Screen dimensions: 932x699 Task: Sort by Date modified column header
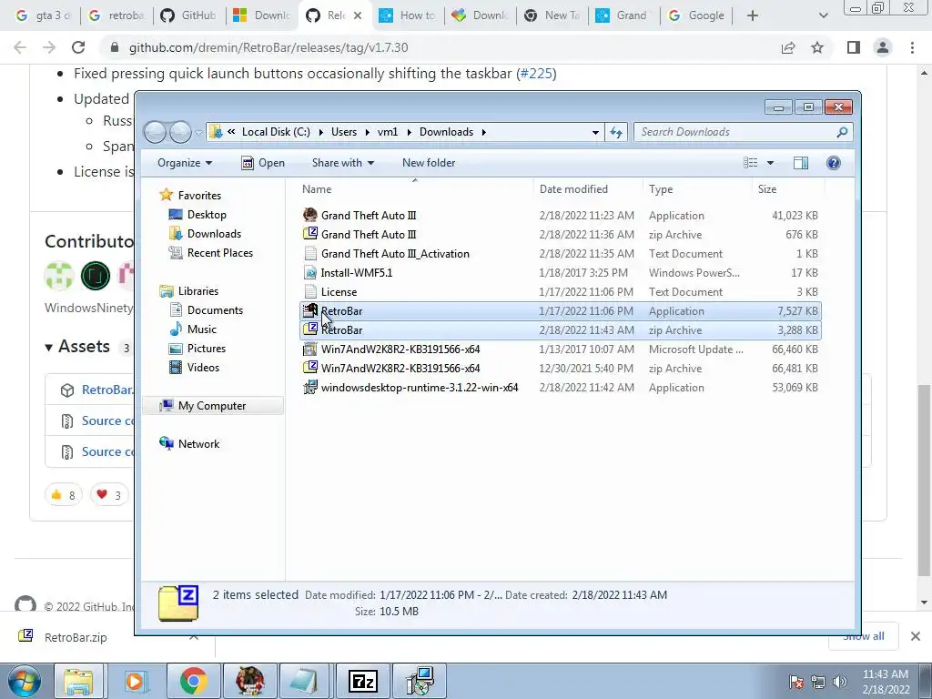587,189
